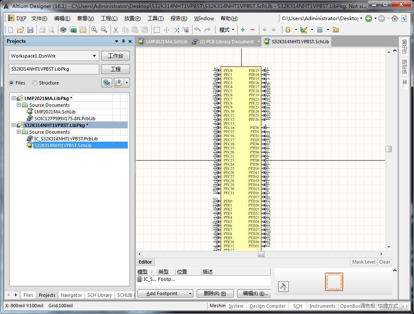Collapse the S32K314NHT1VPBST.LibPkg tree node

pyautogui.click(x=13, y=125)
